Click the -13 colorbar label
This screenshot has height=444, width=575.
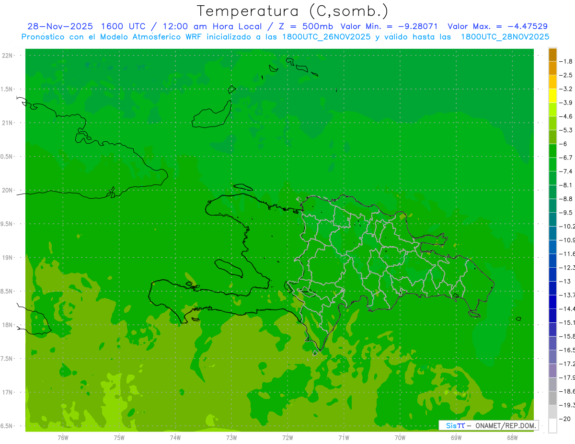[x=565, y=281]
